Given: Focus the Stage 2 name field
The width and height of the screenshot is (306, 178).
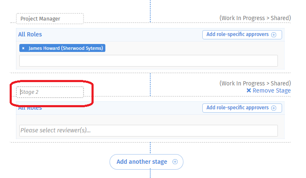Looking at the screenshot, I should pos(50,92).
